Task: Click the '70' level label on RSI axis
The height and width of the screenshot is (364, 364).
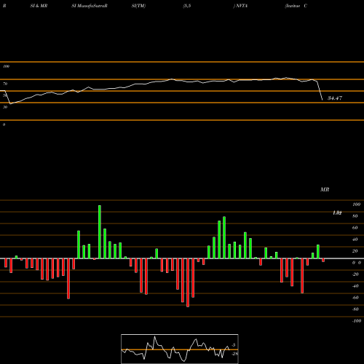Action: [5, 84]
